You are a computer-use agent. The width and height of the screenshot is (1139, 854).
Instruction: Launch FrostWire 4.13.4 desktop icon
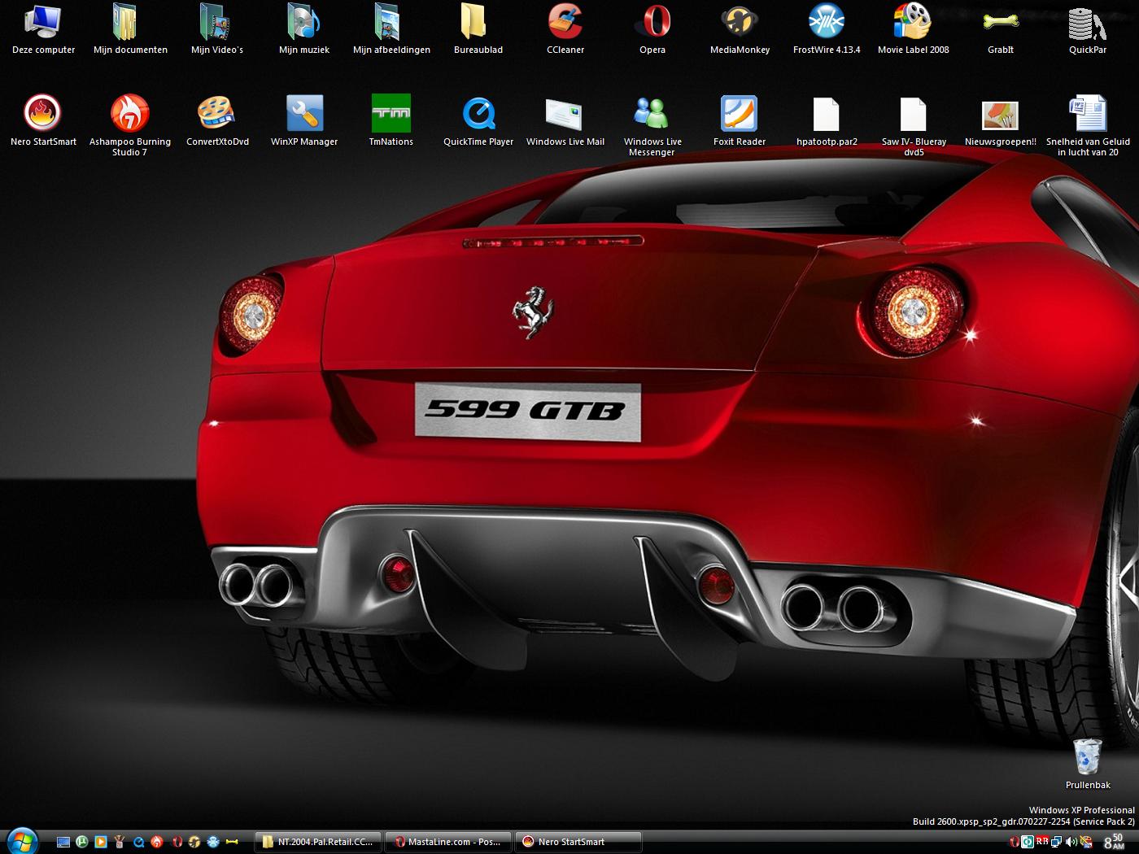[827, 29]
